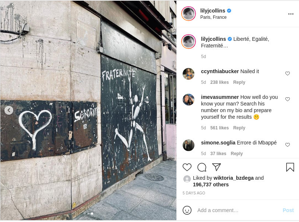This screenshot has height=222, width=299.
Task: Like the post with the heart icon
Action: [x=187, y=167]
